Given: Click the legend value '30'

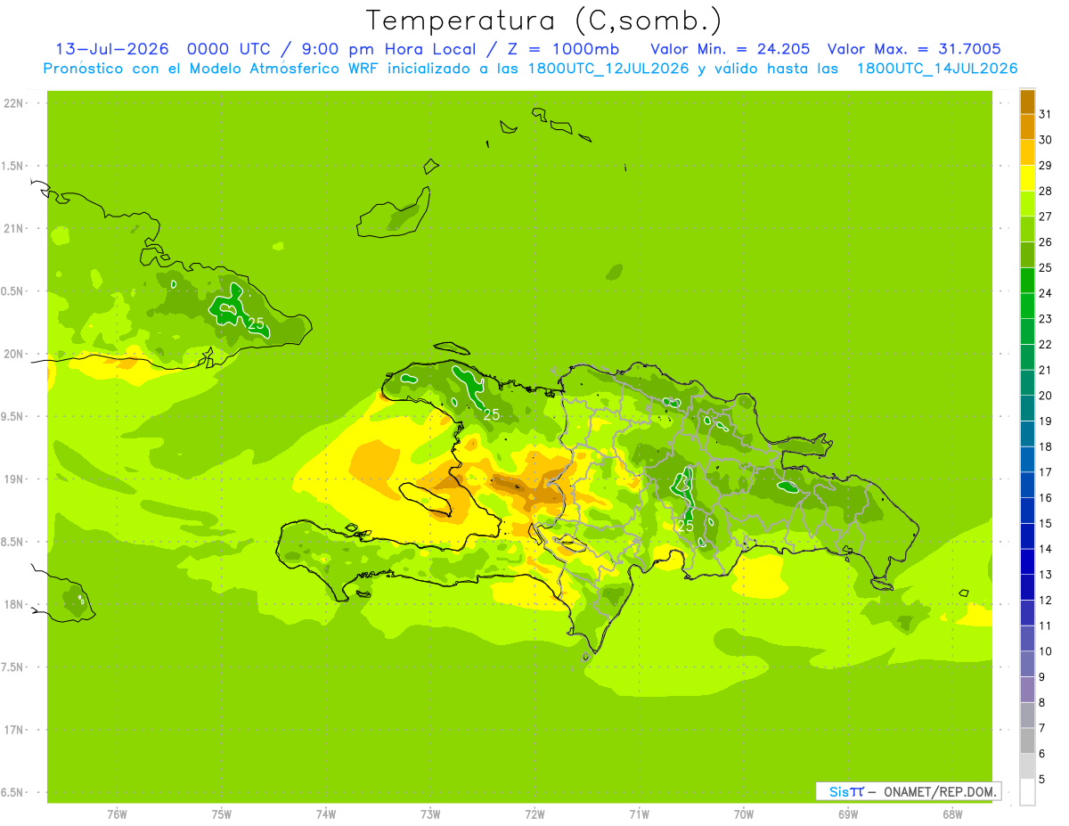Looking at the screenshot, I should pyautogui.click(x=1045, y=140).
